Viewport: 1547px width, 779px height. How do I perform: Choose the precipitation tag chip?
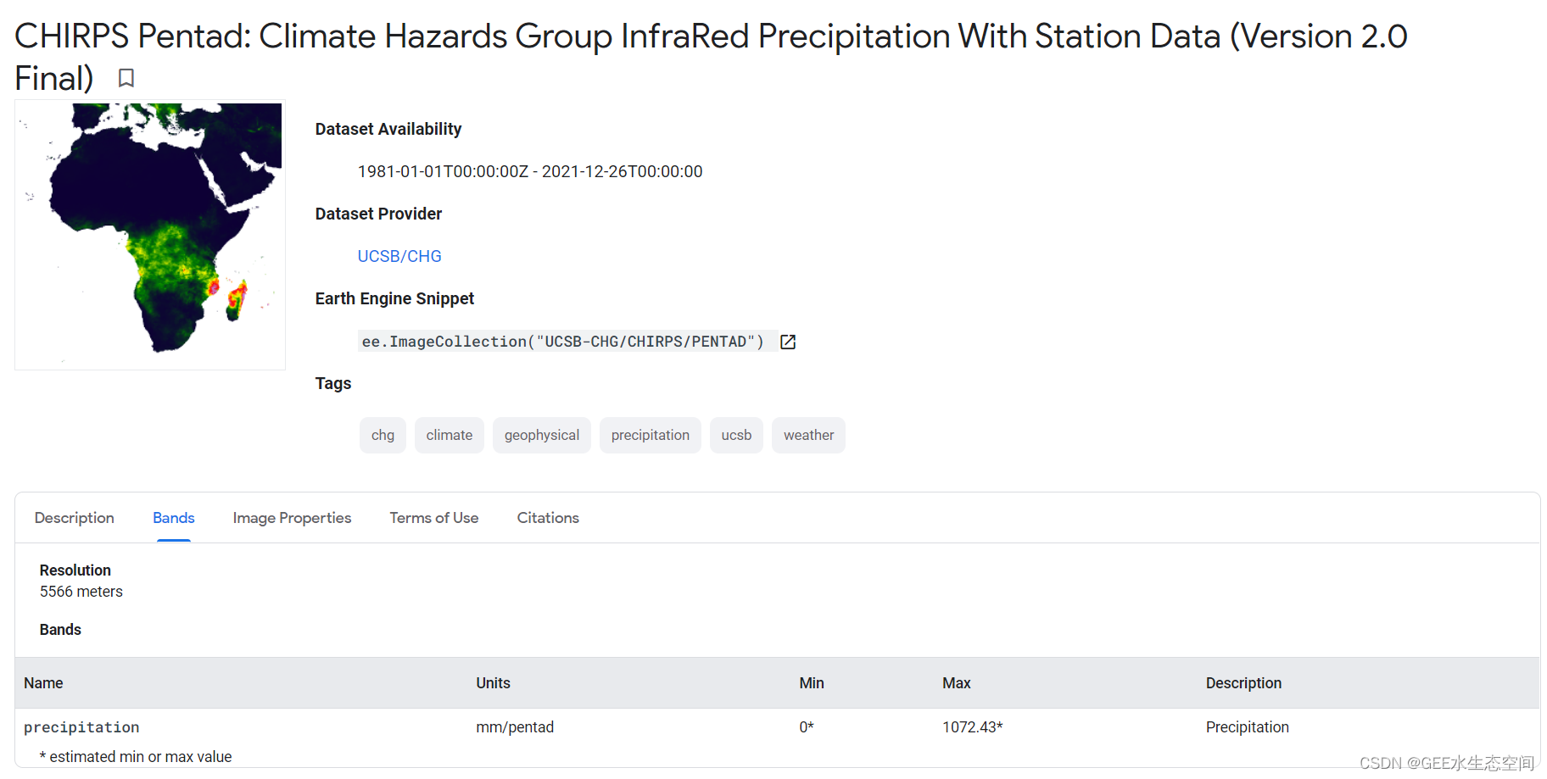[650, 435]
